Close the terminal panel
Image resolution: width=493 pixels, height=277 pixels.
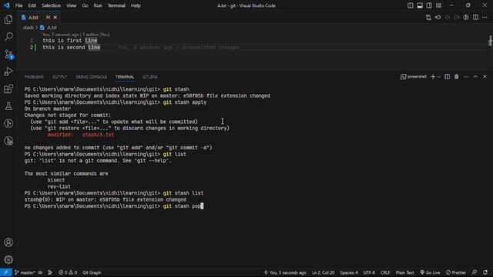tap(485, 77)
